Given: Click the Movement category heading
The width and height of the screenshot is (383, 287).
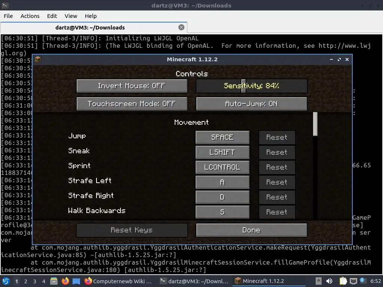Looking at the screenshot, I should (191, 122).
